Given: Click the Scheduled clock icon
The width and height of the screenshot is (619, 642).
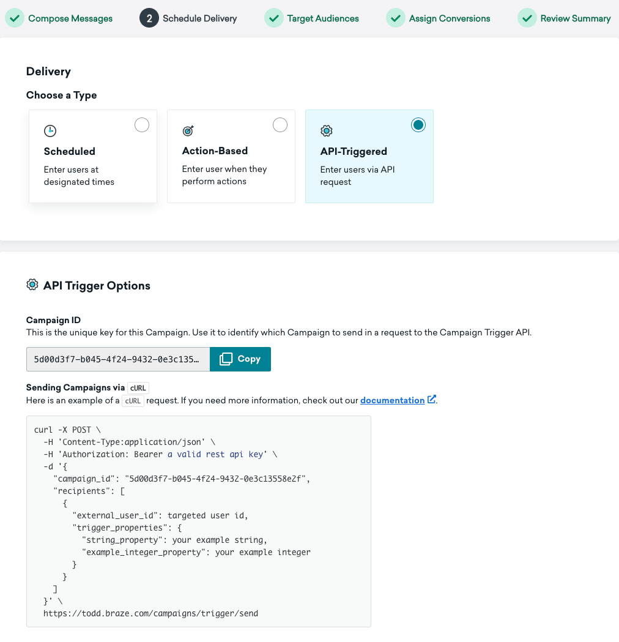Looking at the screenshot, I should (50, 130).
